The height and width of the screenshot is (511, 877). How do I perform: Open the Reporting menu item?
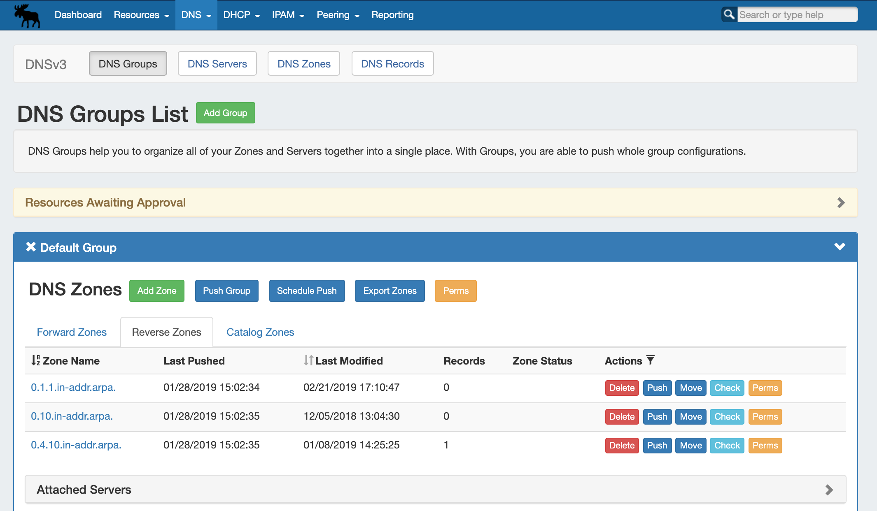[392, 15]
